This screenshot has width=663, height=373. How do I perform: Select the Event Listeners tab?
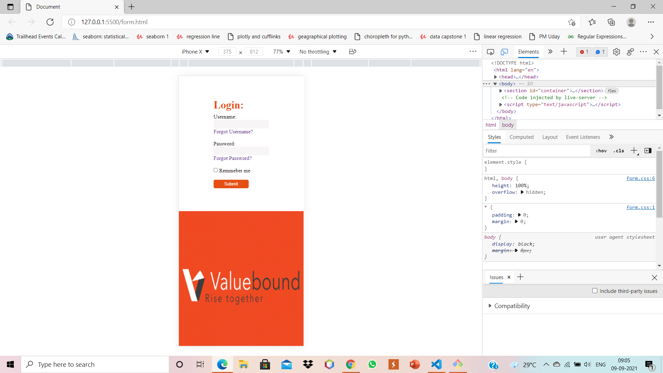583,137
